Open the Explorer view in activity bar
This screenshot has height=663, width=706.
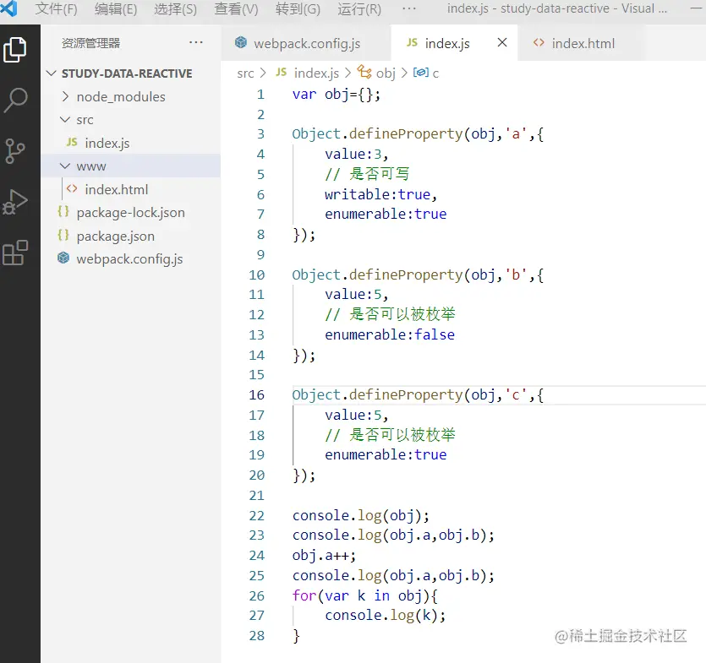(x=15, y=50)
